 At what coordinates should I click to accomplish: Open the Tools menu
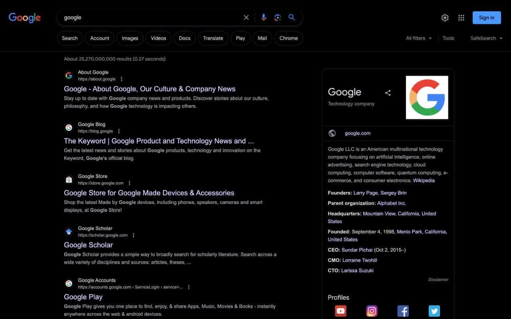[448, 38]
